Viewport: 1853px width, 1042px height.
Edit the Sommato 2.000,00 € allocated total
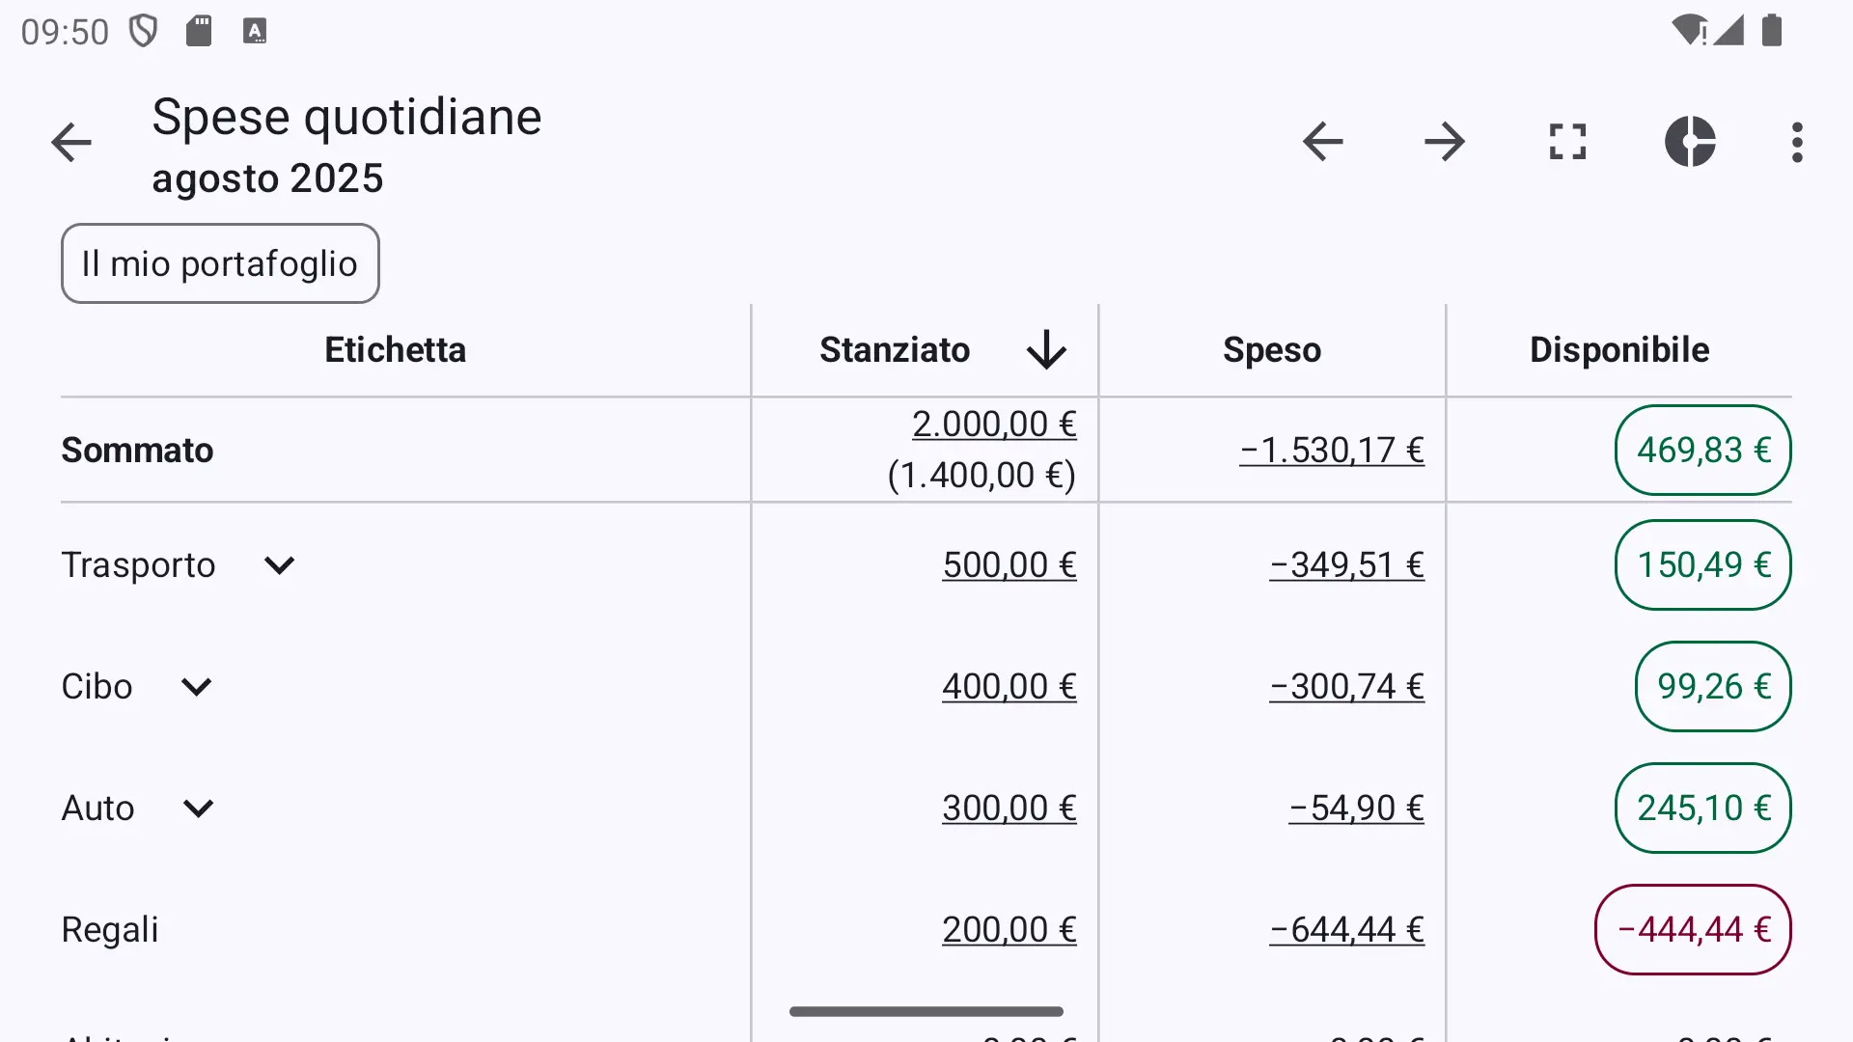pos(994,425)
